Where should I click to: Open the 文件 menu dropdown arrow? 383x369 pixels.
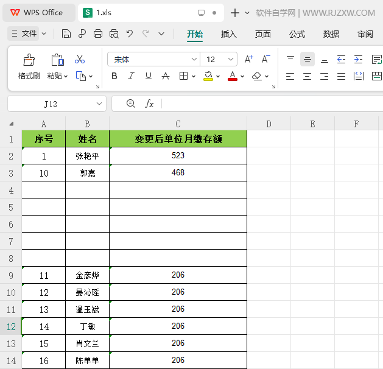44,33
